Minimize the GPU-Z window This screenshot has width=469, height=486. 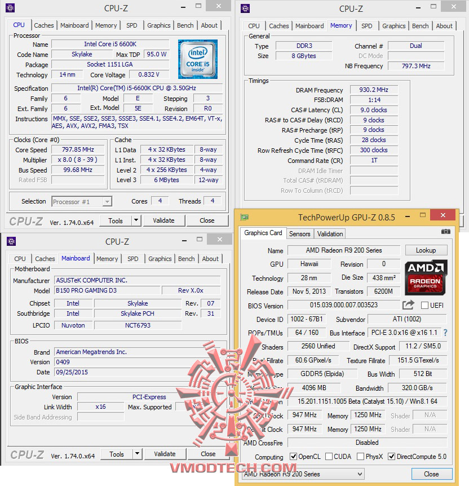(x=408, y=217)
